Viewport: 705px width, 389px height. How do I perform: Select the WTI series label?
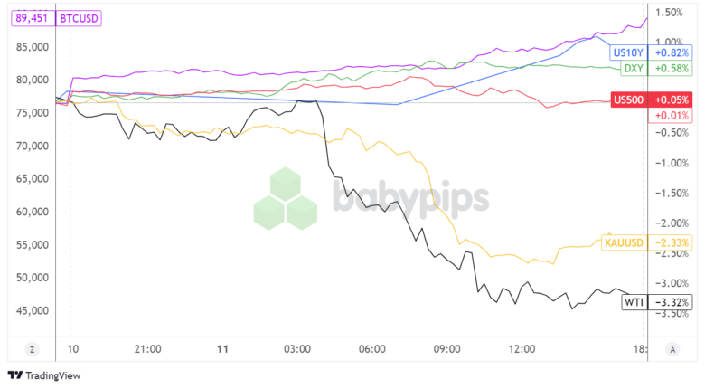click(633, 302)
